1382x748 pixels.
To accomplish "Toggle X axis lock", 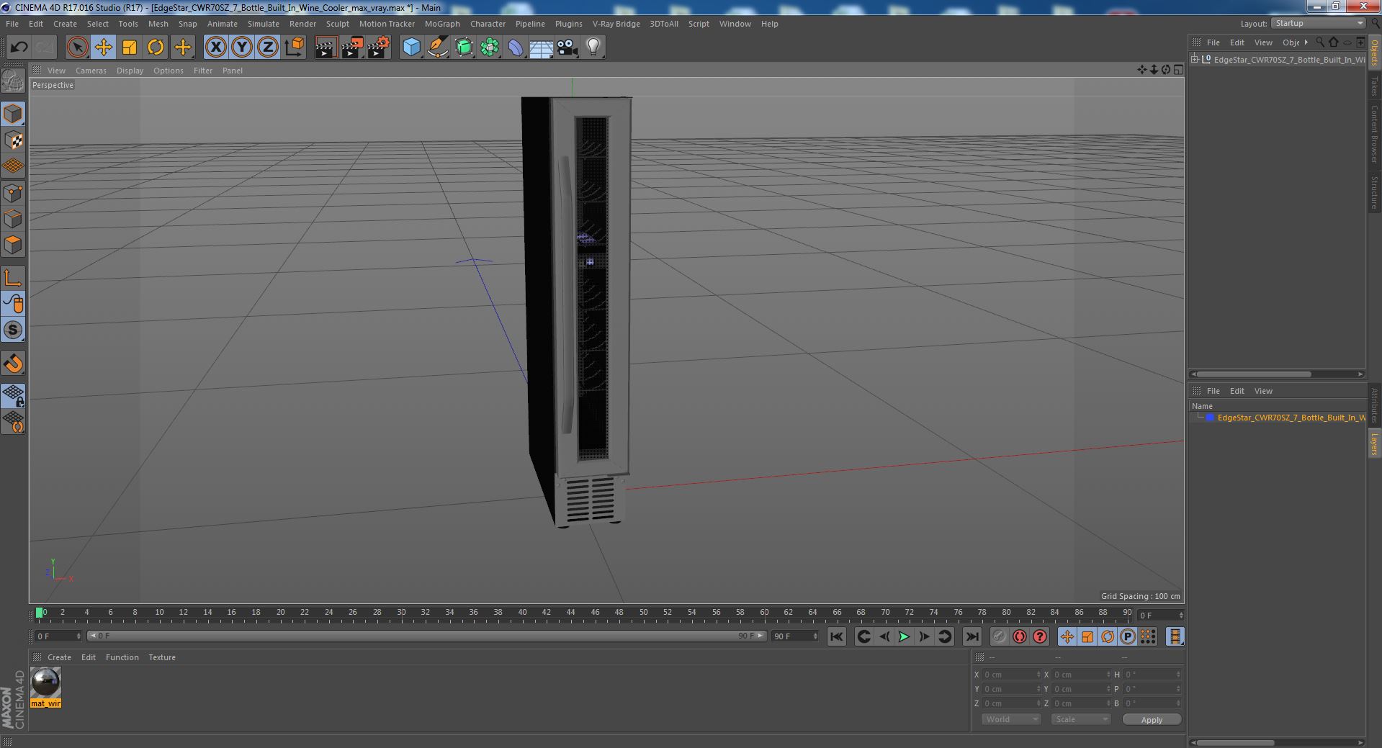I will [x=215, y=48].
